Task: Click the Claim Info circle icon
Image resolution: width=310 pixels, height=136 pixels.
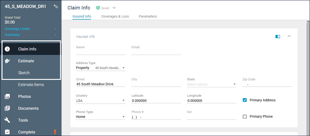Action: (x=7, y=49)
